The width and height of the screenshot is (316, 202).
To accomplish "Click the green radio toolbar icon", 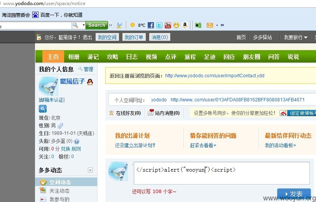I will (198, 25).
